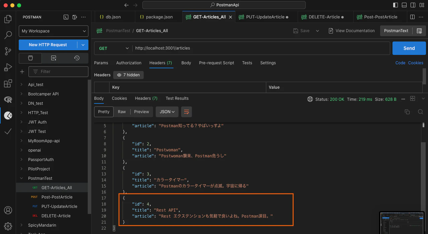Switch to the Environments icon tab

(54, 58)
